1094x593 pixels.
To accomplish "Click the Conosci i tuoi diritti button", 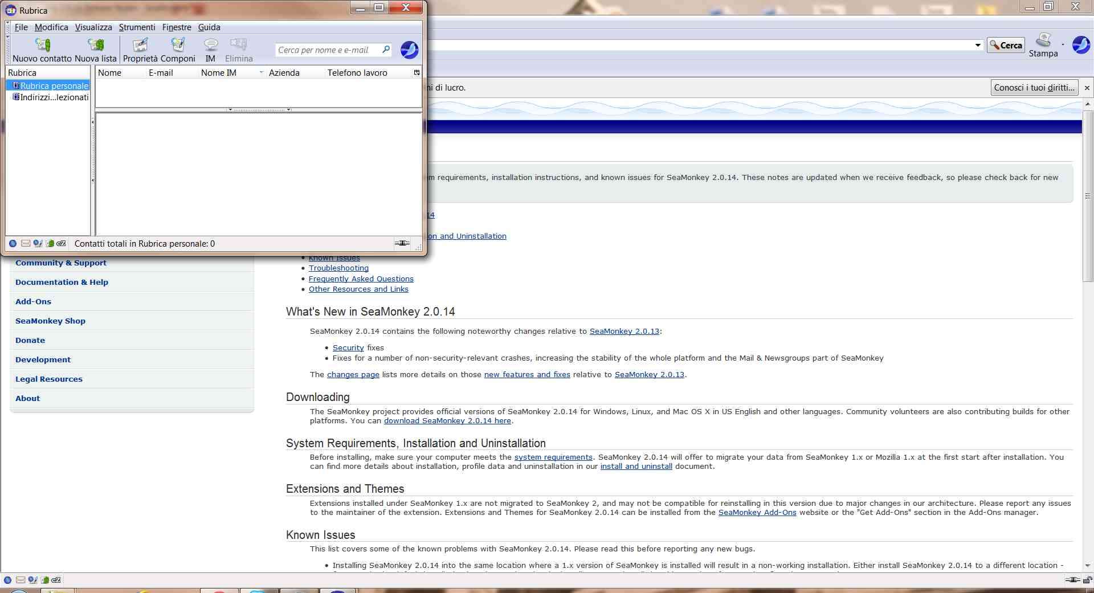I will 1034,88.
